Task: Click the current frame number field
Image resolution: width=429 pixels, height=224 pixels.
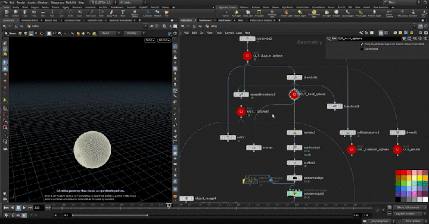Action: (x=39, y=208)
